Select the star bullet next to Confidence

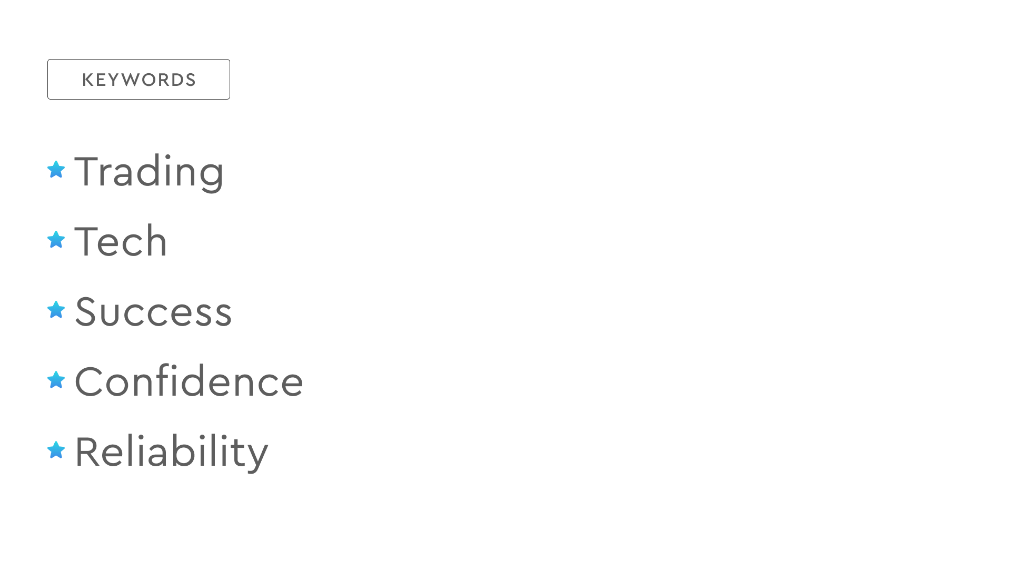click(x=56, y=380)
